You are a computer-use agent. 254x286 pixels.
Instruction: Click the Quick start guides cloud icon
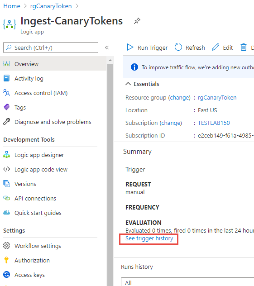pyautogui.click(x=7, y=213)
